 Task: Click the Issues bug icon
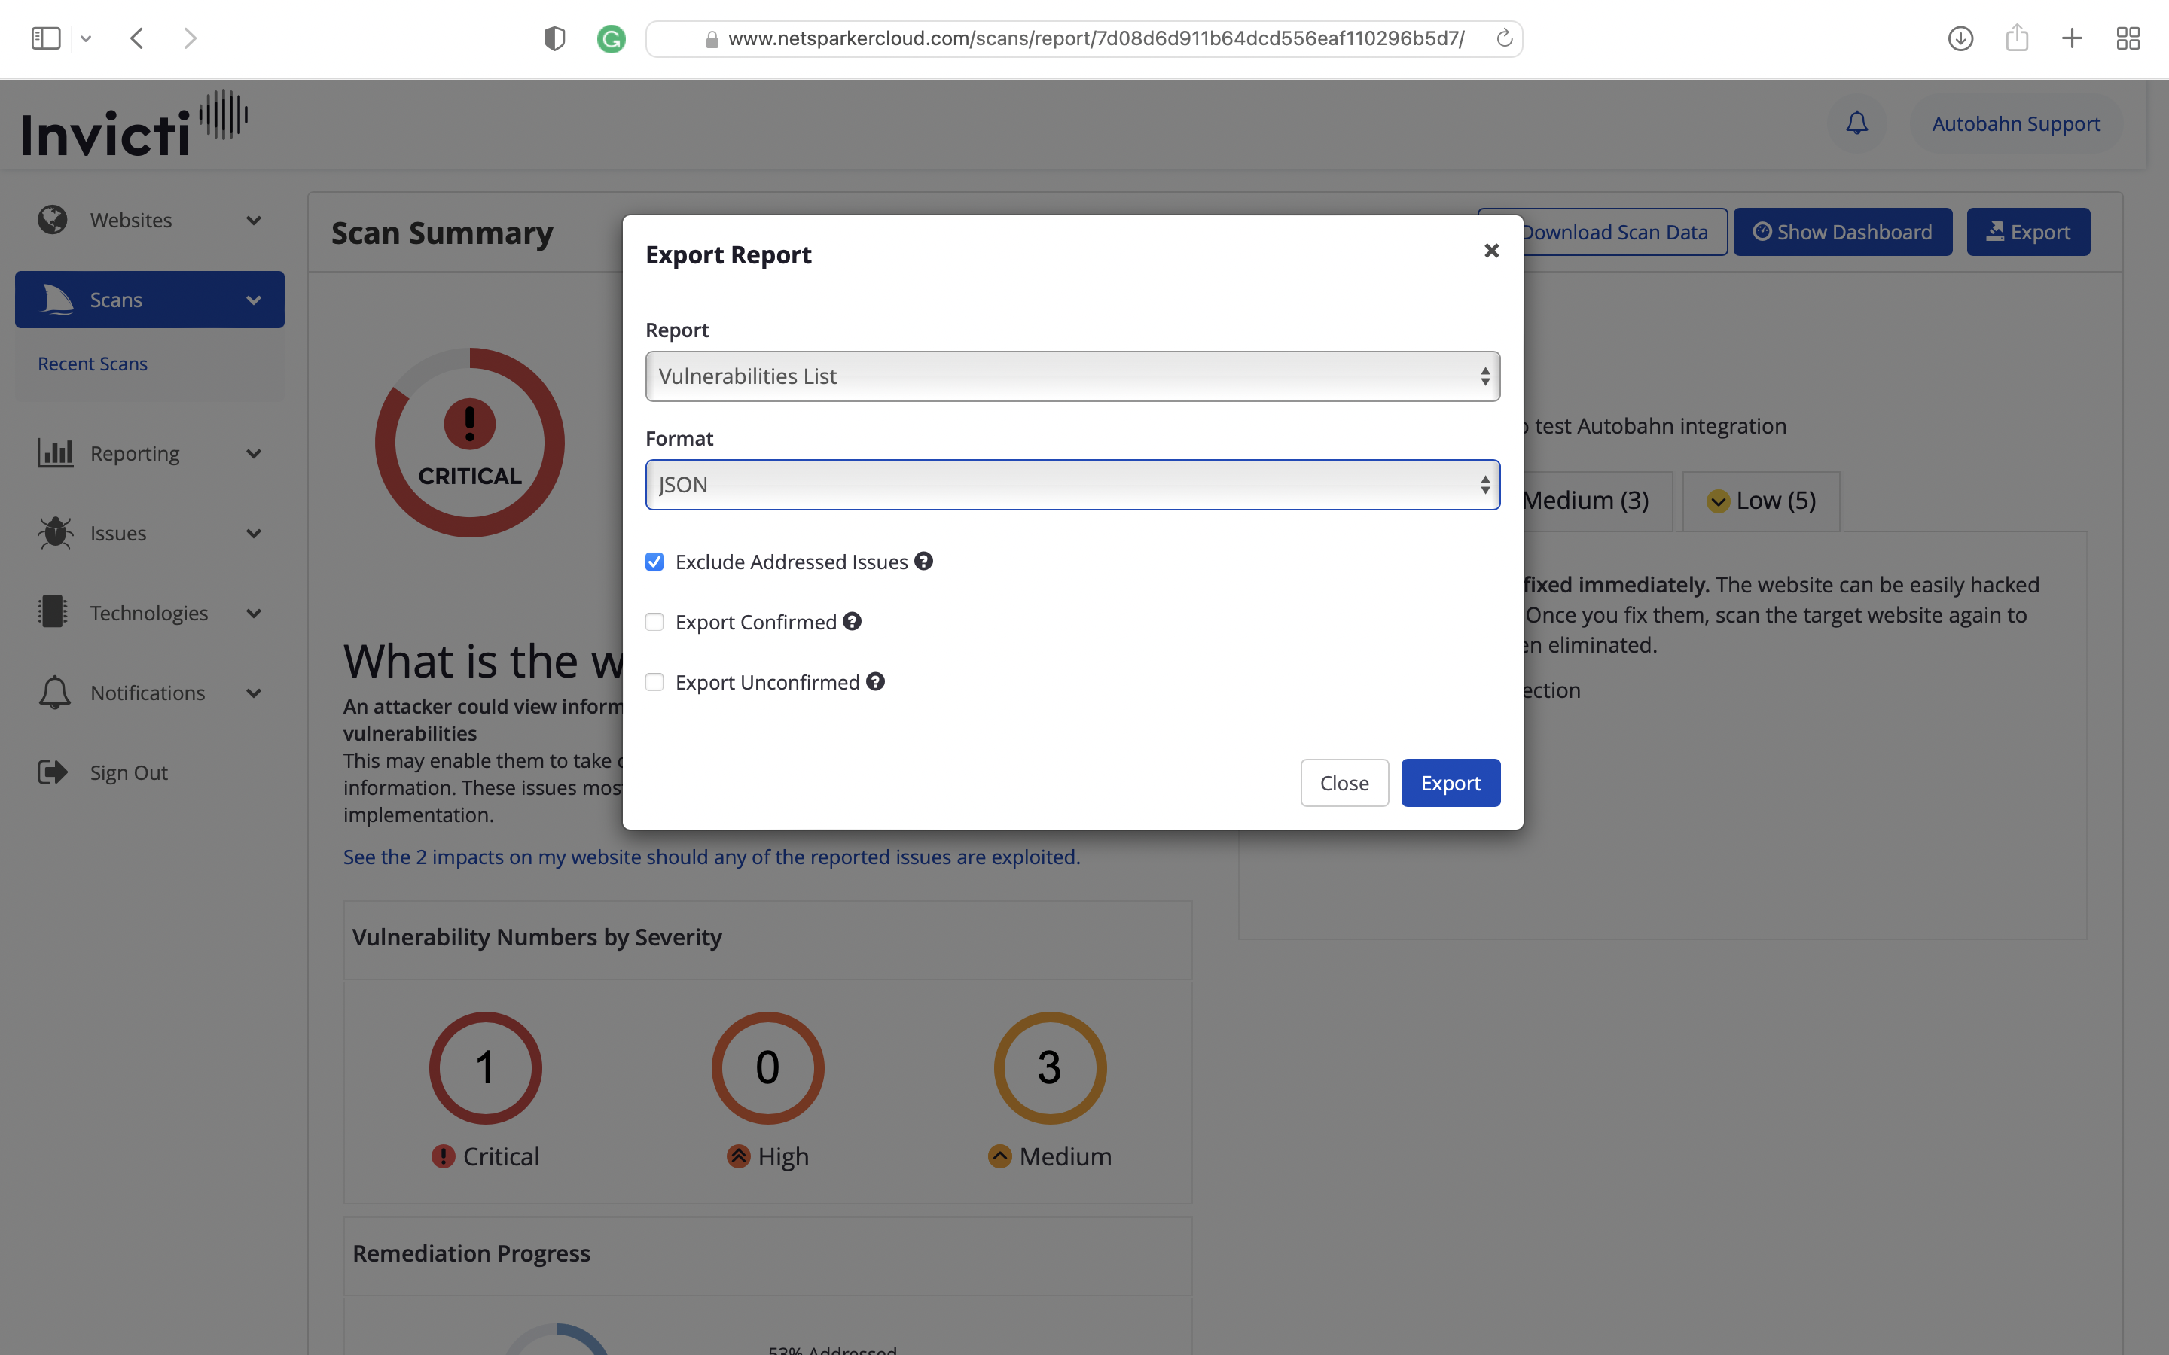56,532
